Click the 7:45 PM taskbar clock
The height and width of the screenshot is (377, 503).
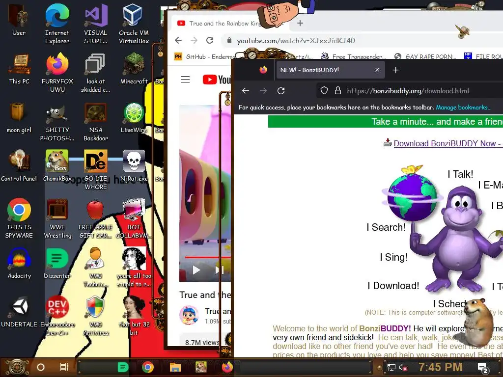(x=440, y=367)
